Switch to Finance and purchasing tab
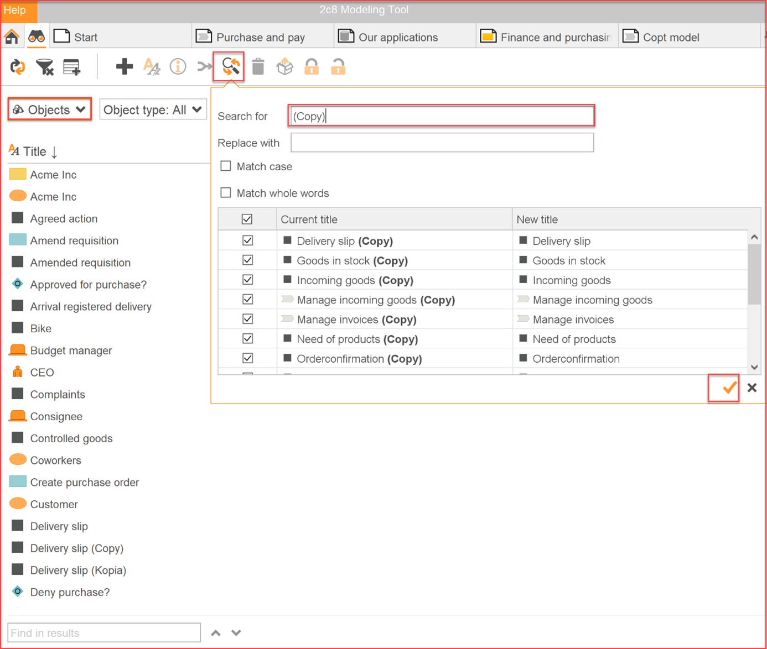This screenshot has width=767, height=649. coord(547,37)
